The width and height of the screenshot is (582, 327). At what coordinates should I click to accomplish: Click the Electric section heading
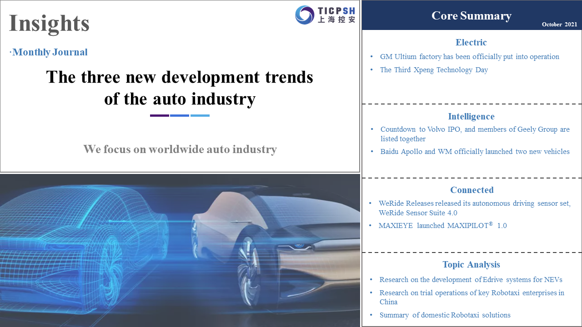pyautogui.click(x=471, y=42)
